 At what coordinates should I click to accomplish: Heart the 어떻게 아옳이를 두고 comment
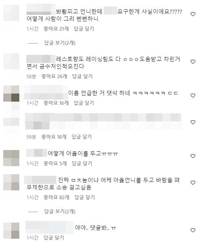click(x=193, y=156)
